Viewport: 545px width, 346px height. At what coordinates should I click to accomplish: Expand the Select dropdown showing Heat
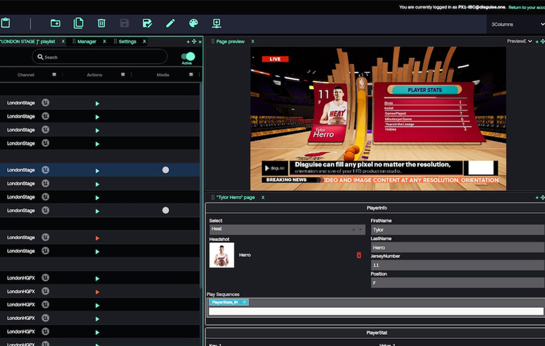(360, 230)
